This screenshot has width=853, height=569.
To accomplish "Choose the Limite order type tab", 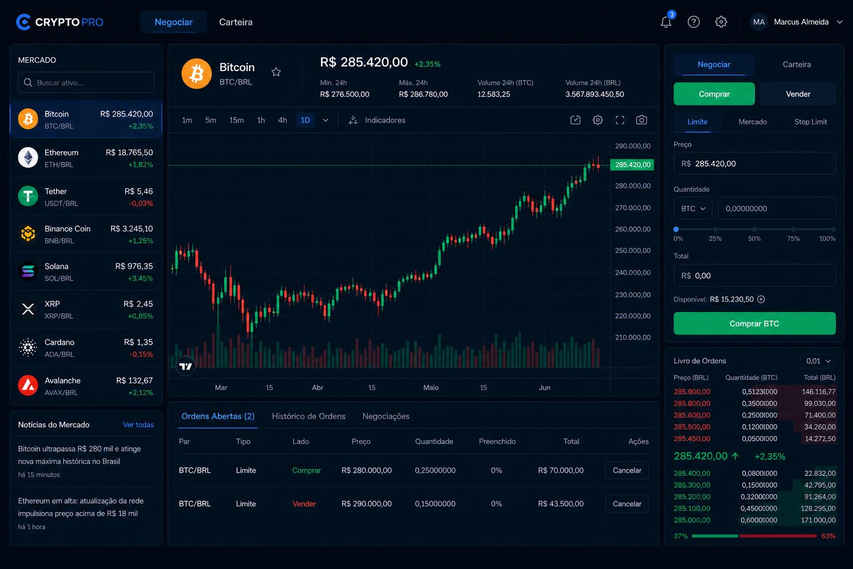I will tap(698, 122).
